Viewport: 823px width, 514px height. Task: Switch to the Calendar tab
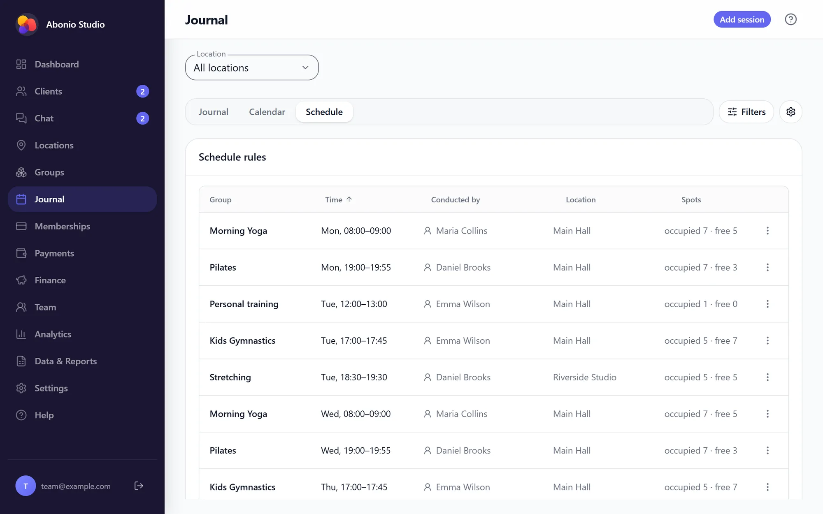[267, 112]
